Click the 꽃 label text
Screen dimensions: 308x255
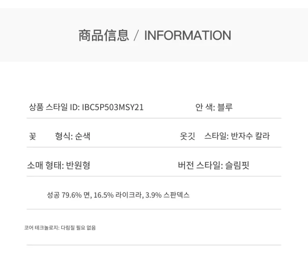pos(32,137)
